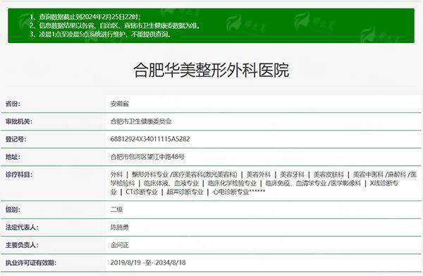Select the level value 二级

pyautogui.click(x=116, y=210)
